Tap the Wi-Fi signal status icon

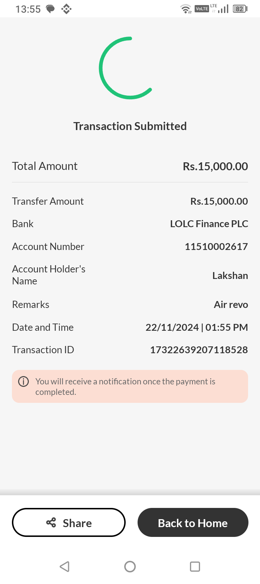coord(186,9)
